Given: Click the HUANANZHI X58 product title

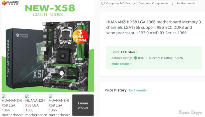Looking at the screenshot, I should tap(153, 27).
